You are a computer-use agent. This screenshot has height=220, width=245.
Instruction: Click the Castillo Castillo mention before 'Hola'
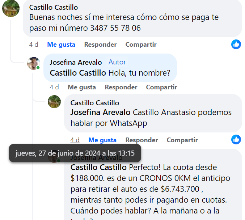pyautogui.click(x=78, y=73)
